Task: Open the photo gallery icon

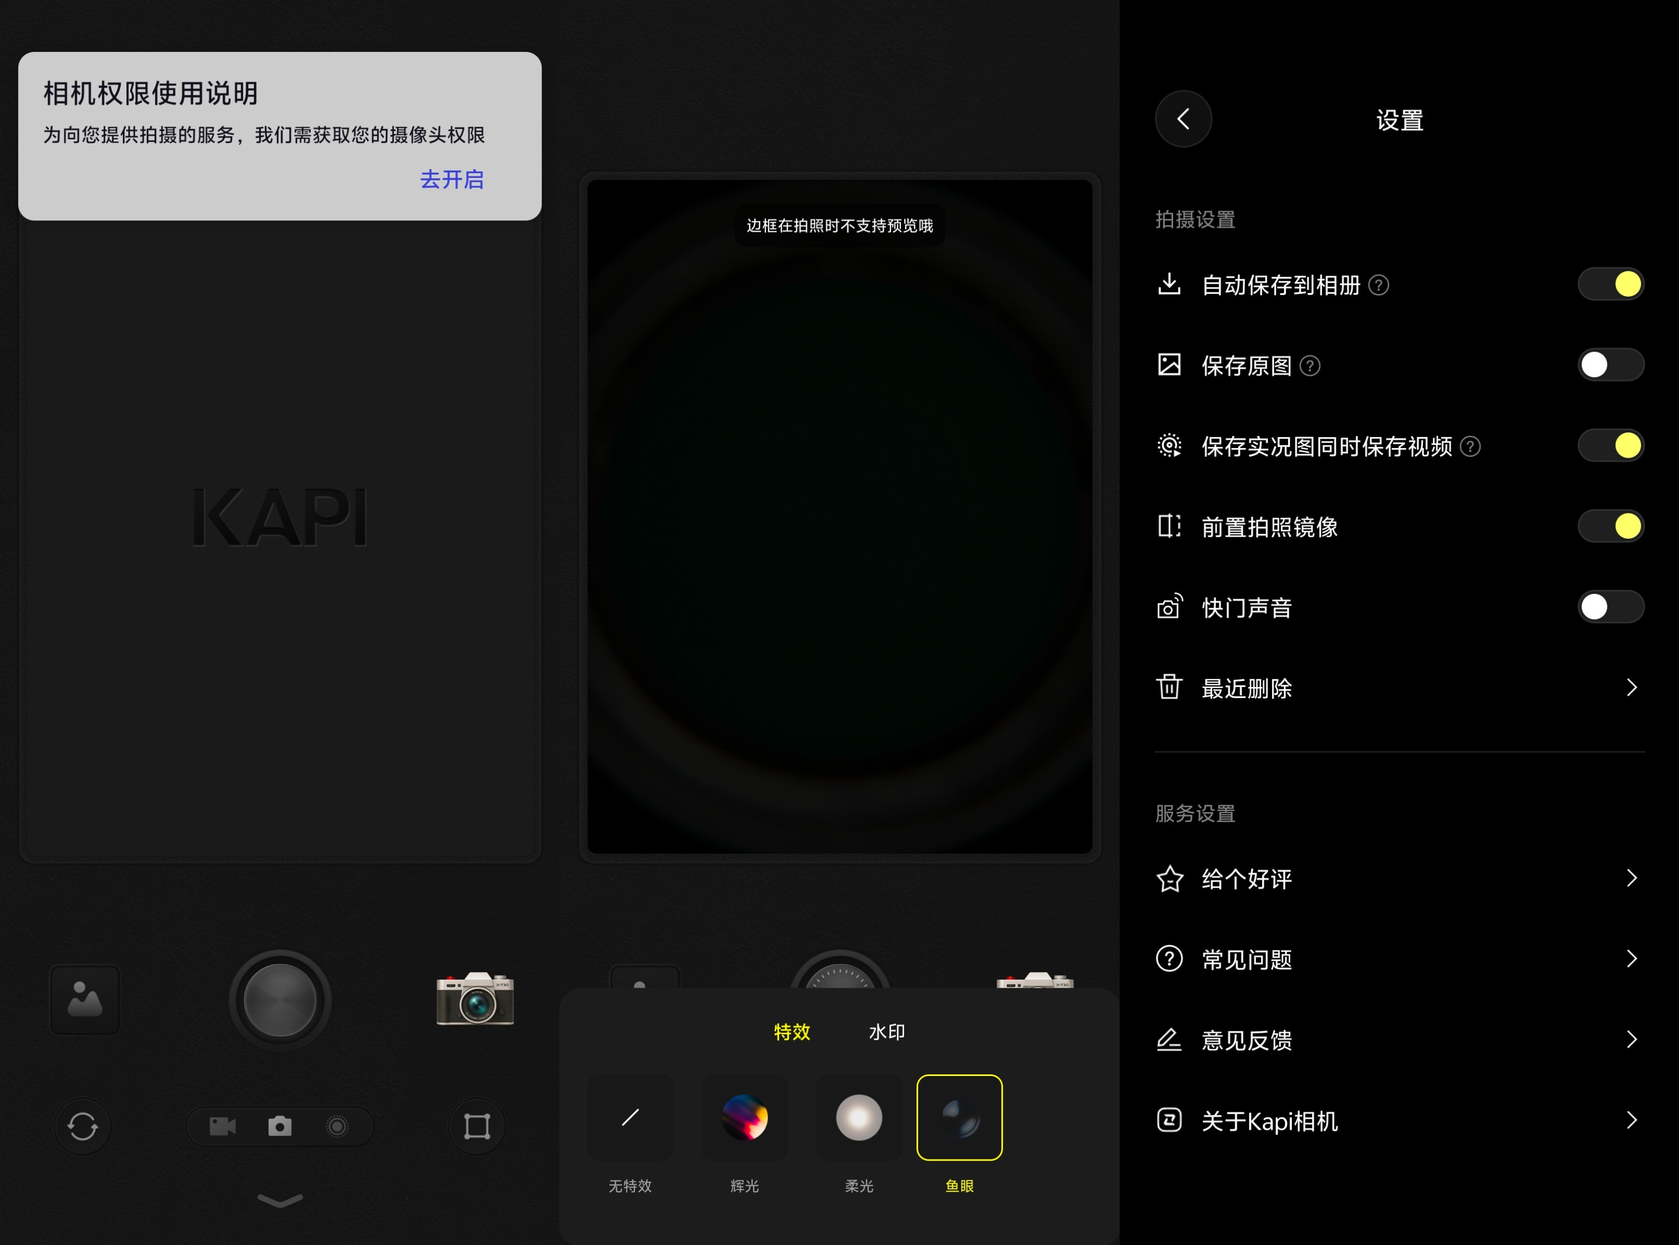Action: point(84,1000)
